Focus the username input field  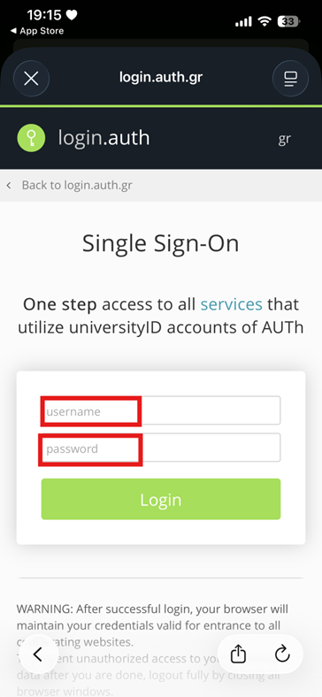pyautogui.click(x=161, y=410)
